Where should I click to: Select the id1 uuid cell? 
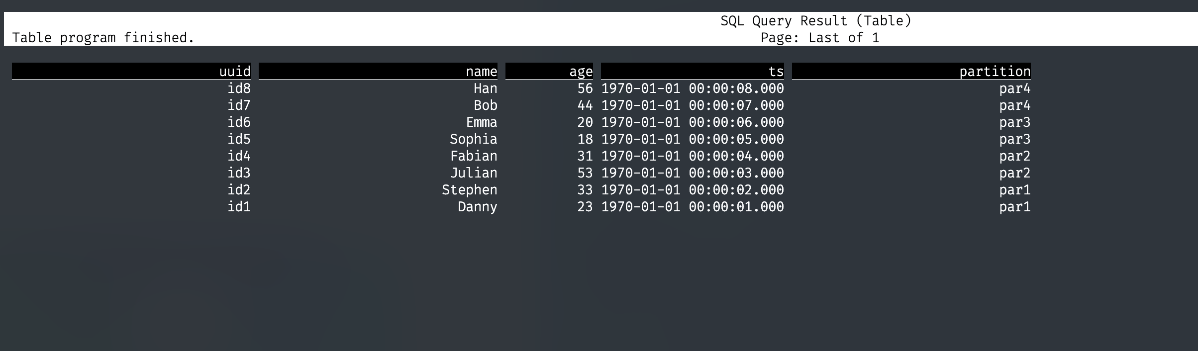[x=239, y=207]
